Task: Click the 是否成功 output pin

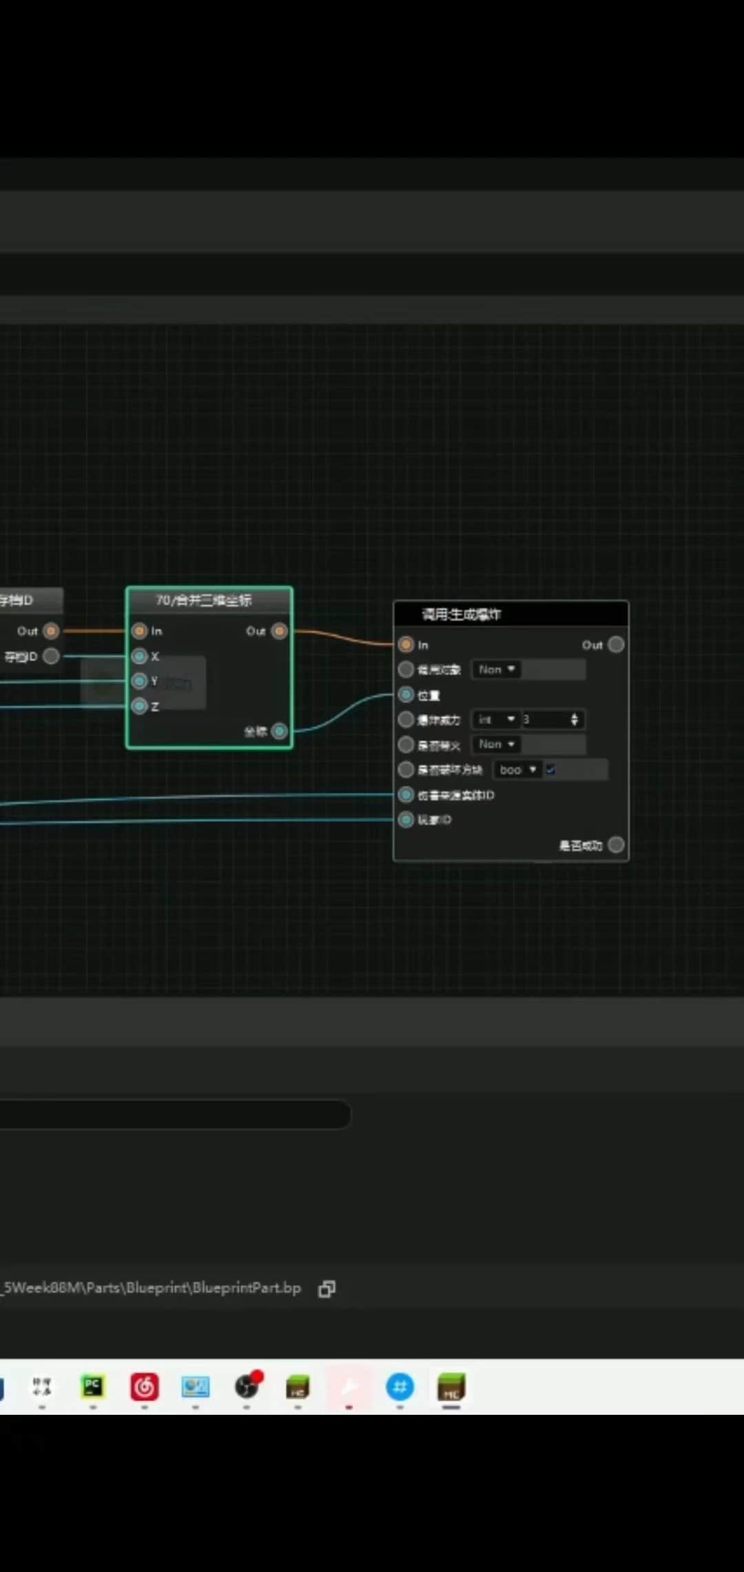Action: pyautogui.click(x=617, y=845)
